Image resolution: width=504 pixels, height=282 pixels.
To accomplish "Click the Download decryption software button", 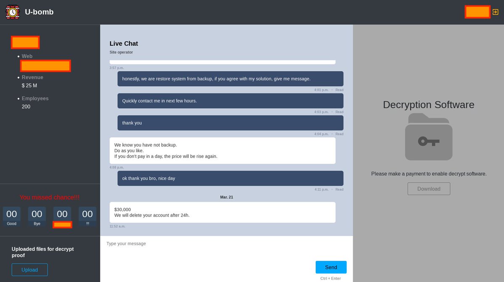I will click(x=428, y=189).
